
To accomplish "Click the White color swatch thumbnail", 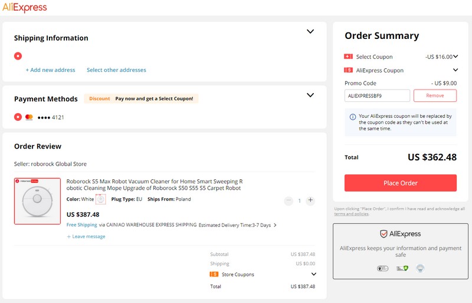I will tap(100, 199).
